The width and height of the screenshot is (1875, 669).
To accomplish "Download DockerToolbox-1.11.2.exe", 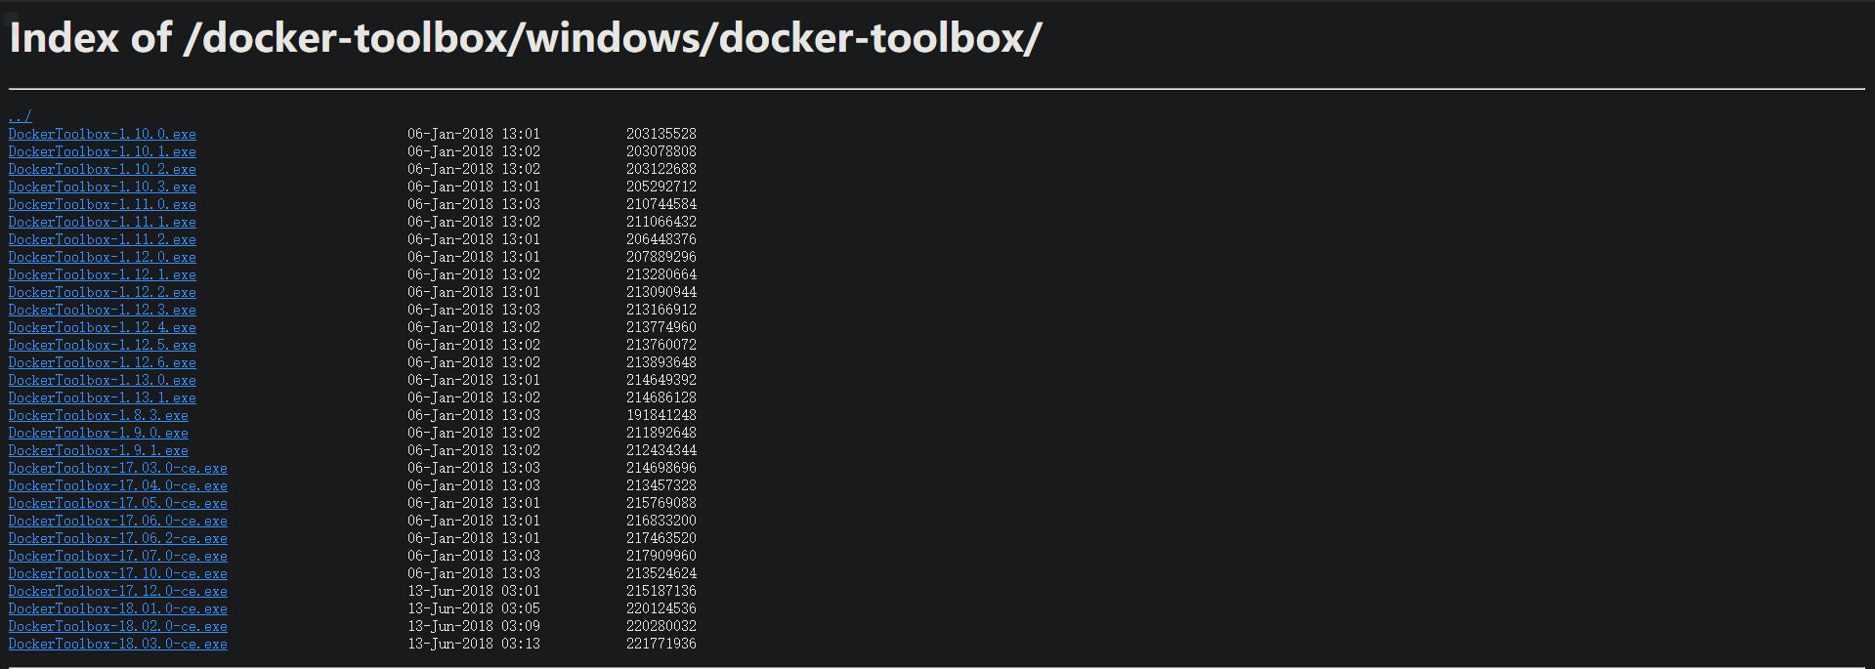I will point(103,239).
